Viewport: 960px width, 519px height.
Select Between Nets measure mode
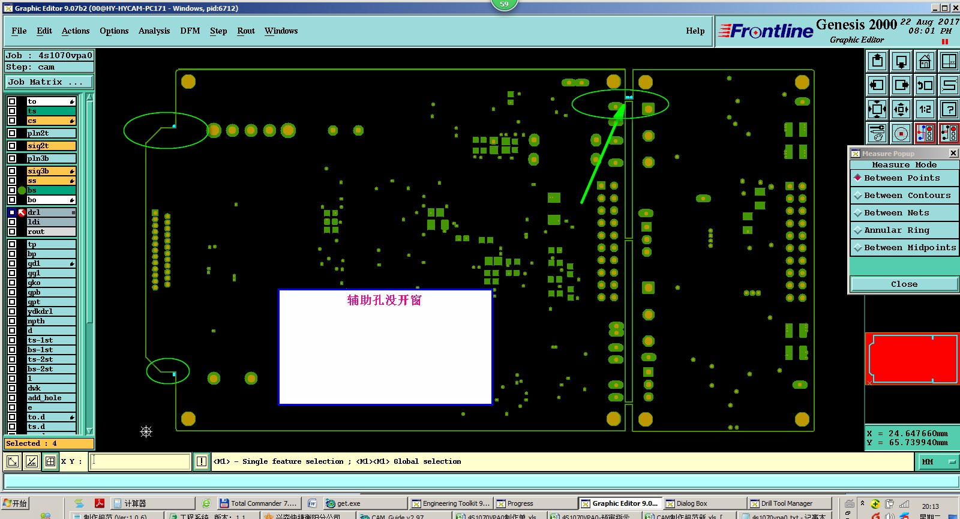pyautogui.click(x=904, y=213)
